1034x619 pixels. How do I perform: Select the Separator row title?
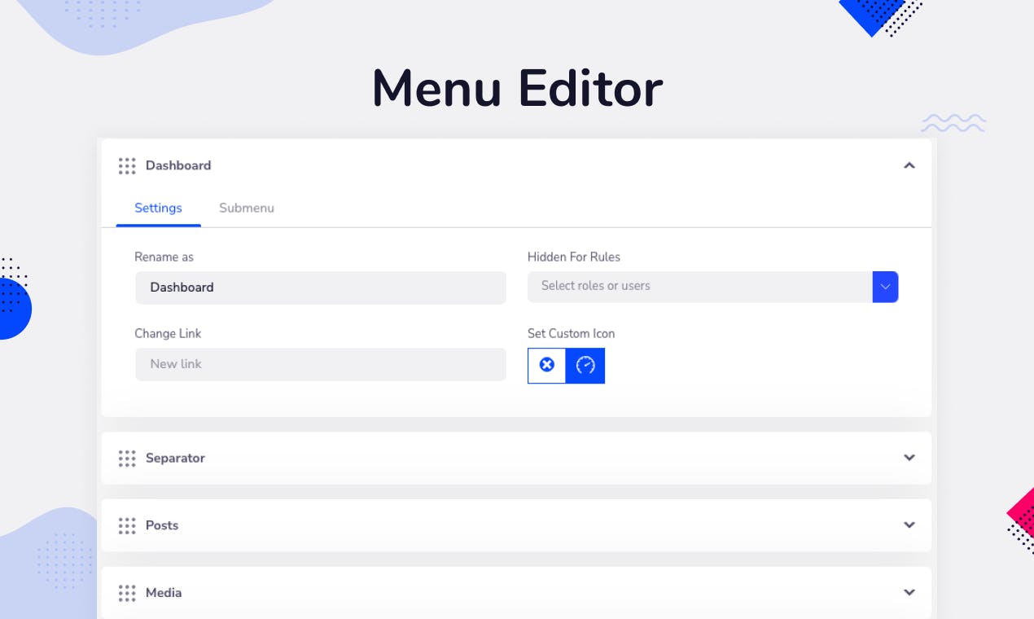[x=175, y=458]
